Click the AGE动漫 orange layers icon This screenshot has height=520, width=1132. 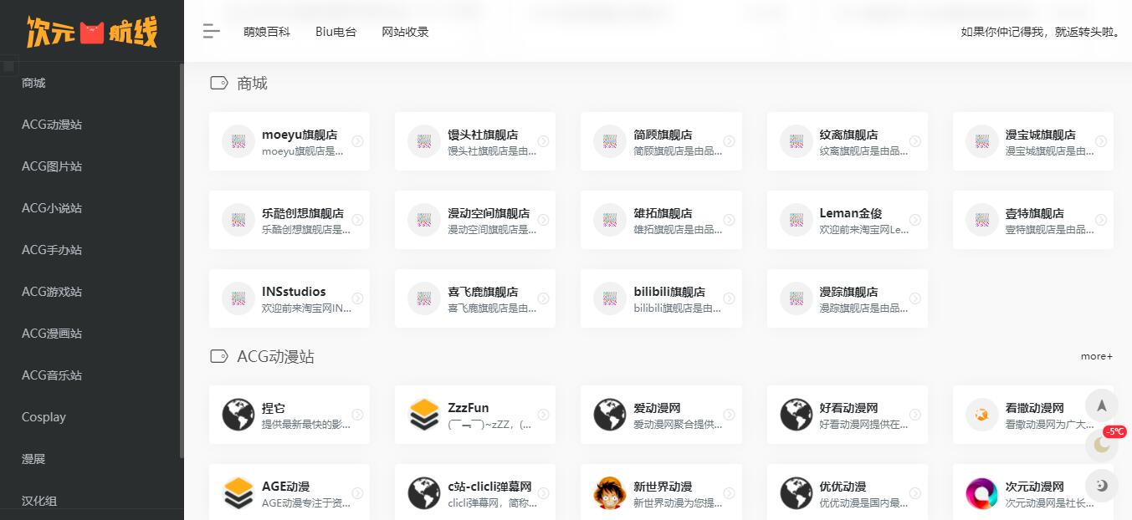238,493
